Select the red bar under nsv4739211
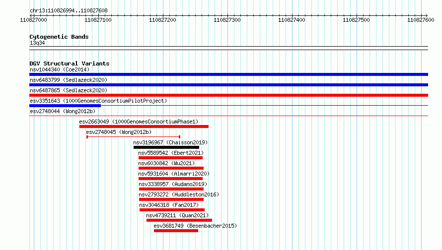 (179, 220)
